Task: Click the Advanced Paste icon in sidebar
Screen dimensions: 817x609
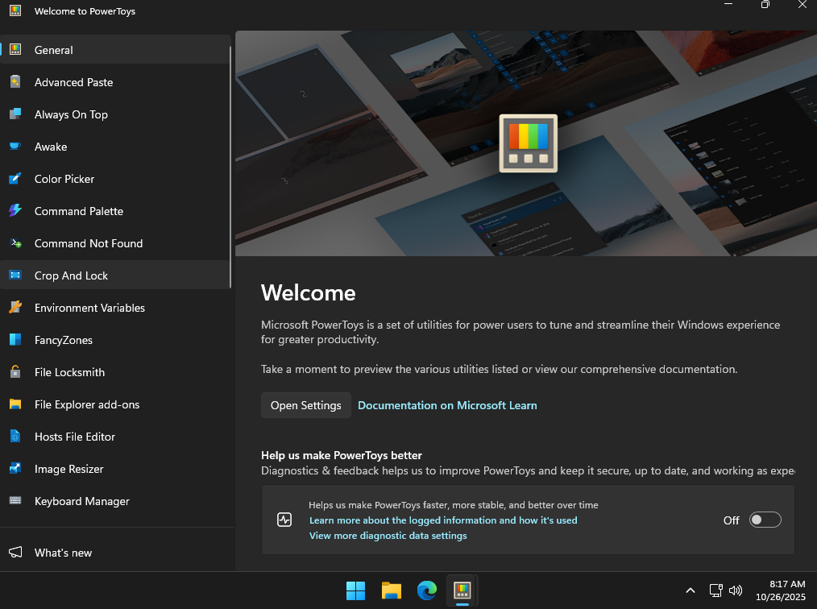Action: pos(15,82)
